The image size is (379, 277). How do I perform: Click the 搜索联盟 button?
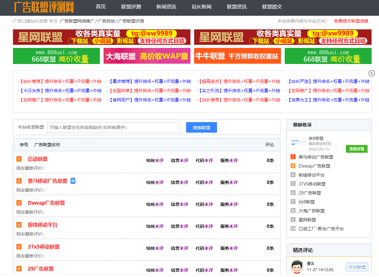click(202, 127)
